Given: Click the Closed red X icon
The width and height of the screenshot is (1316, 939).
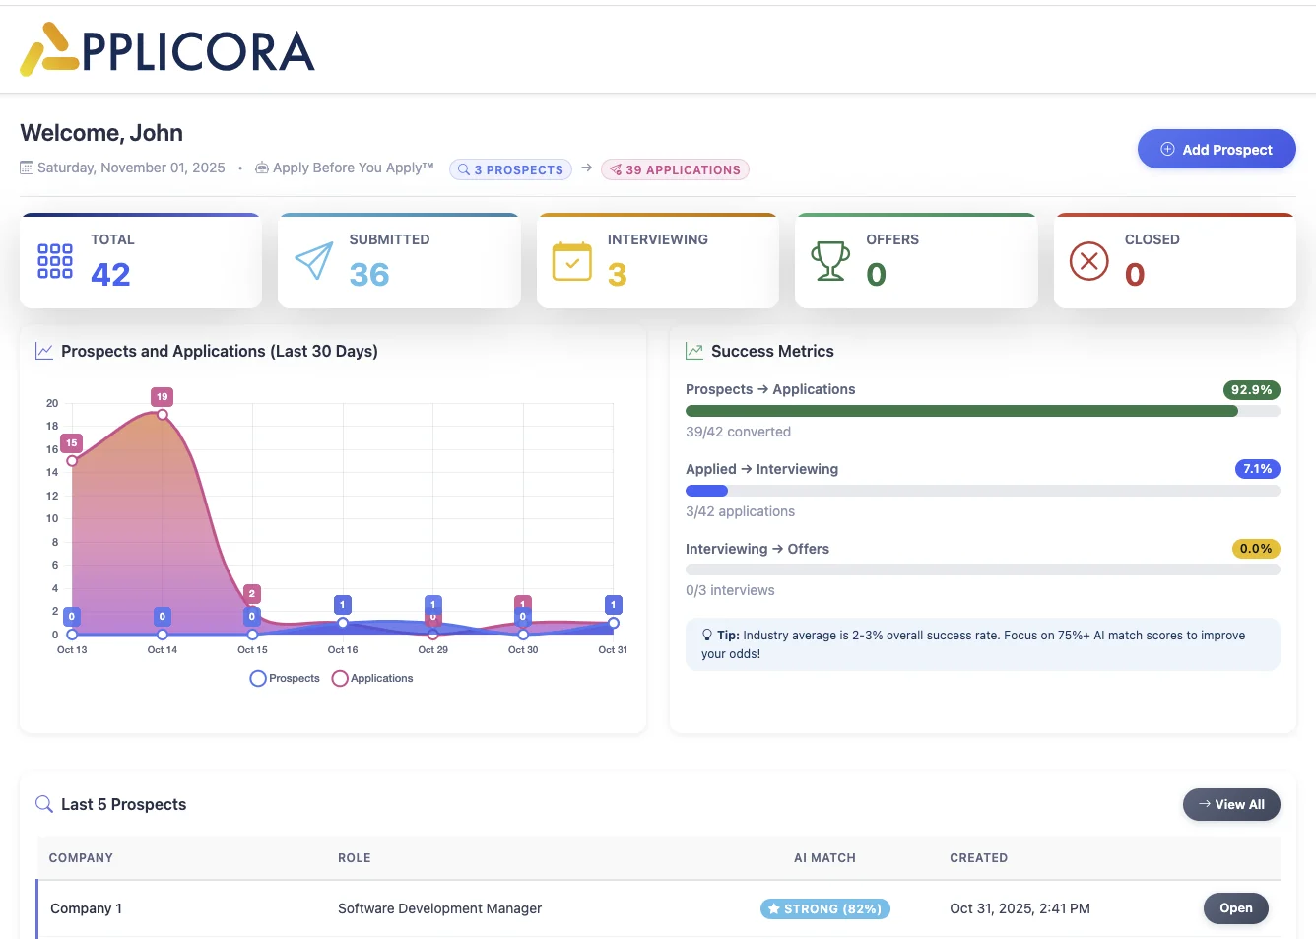Looking at the screenshot, I should click(x=1088, y=261).
